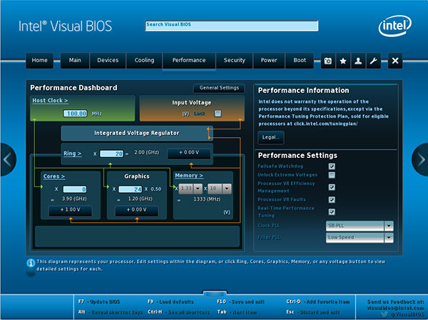Go to previous page with left arrow
Viewport: 428px width, 320px height.
click(x=8, y=159)
